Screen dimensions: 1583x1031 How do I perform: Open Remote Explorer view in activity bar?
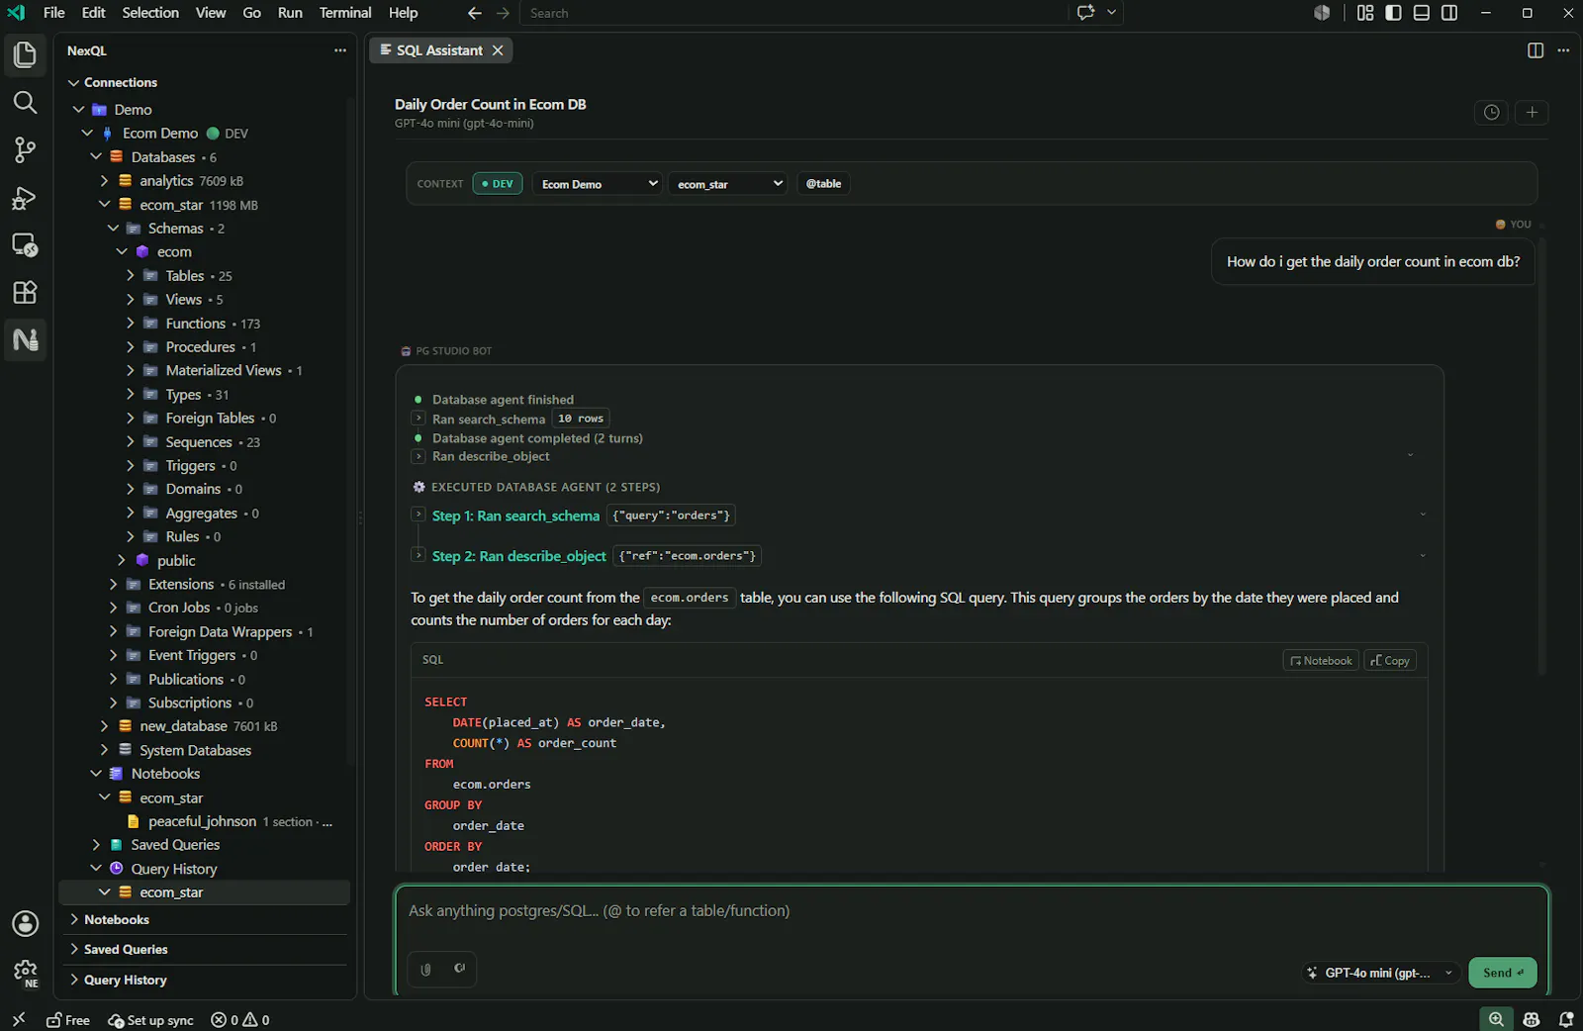[25, 244]
